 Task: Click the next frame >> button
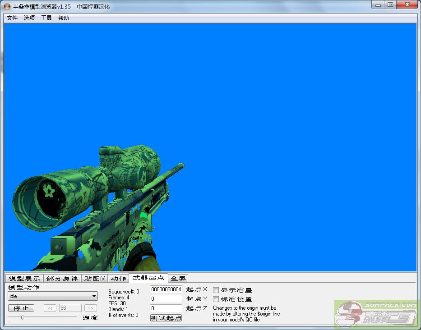[x=91, y=308]
